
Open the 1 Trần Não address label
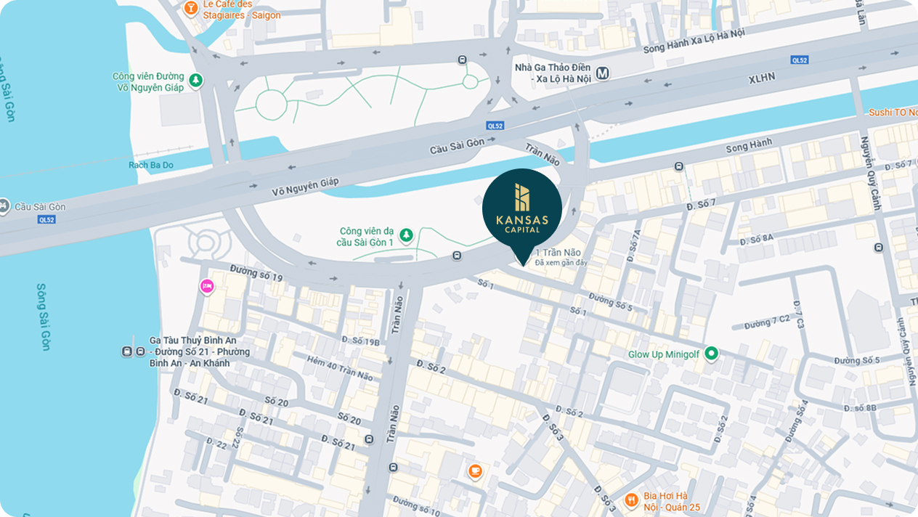point(558,252)
